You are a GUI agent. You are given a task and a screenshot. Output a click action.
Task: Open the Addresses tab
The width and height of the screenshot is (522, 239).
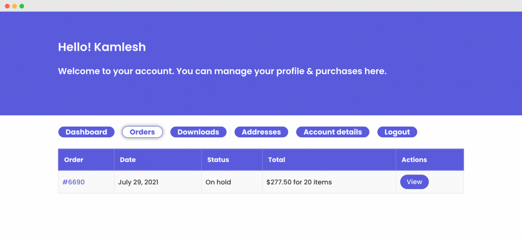pos(261,132)
